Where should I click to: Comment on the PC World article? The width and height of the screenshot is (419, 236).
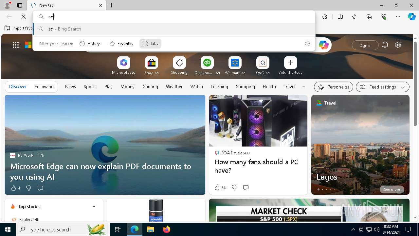[x=40, y=188]
